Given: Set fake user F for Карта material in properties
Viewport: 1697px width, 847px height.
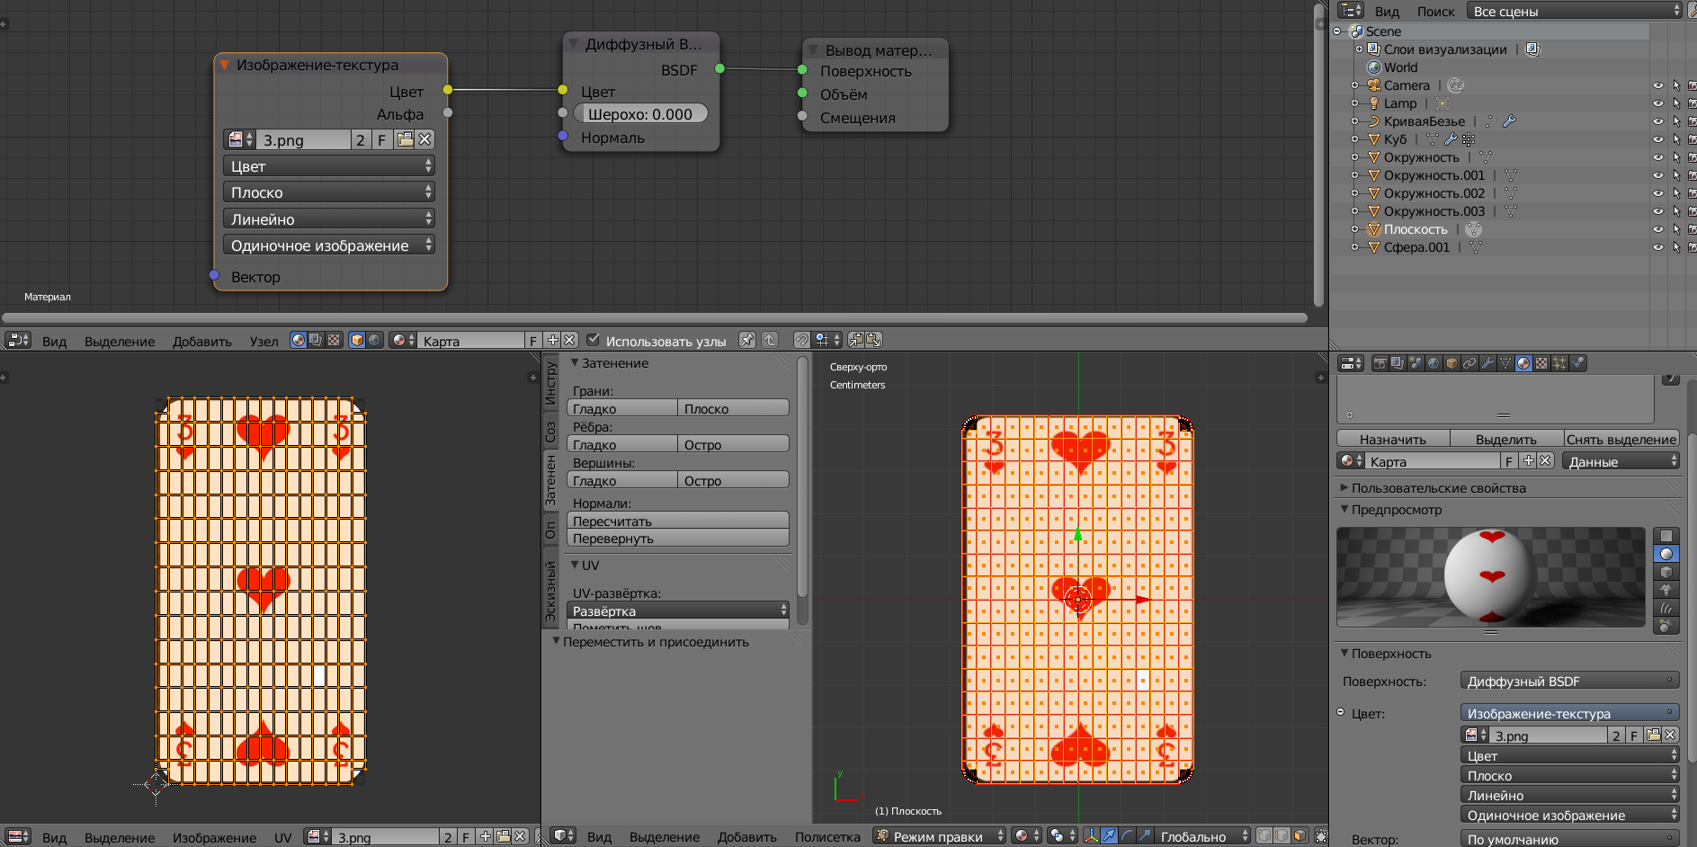Looking at the screenshot, I should tap(1509, 461).
